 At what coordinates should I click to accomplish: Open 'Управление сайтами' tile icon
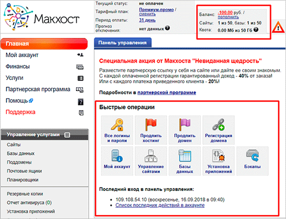pos(151,156)
